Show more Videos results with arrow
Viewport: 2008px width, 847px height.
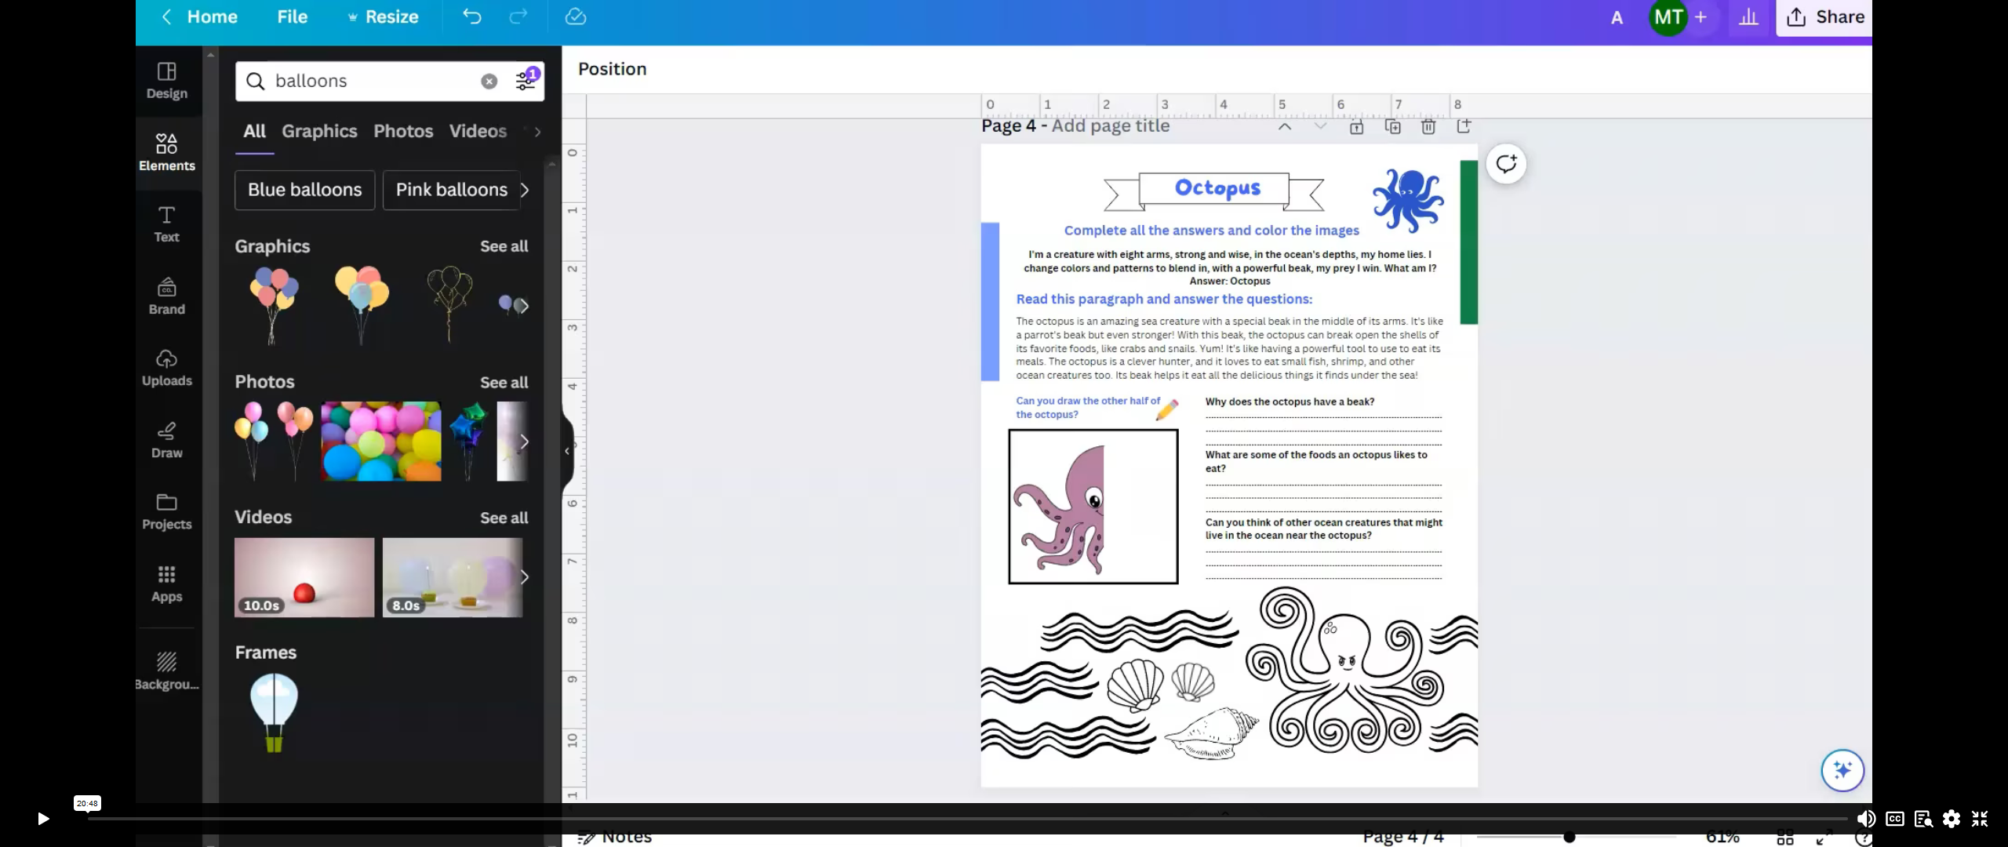pos(524,577)
